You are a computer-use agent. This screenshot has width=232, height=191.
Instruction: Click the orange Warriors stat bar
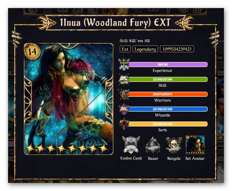click(x=168, y=94)
